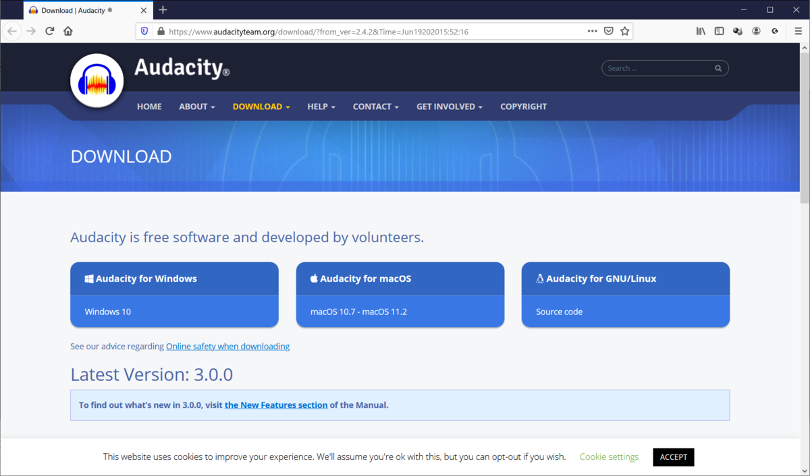Image resolution: width=810 pixels, height=476 pixels.
Task: Open the COPYRIGHT menu item
Action: 524,107
